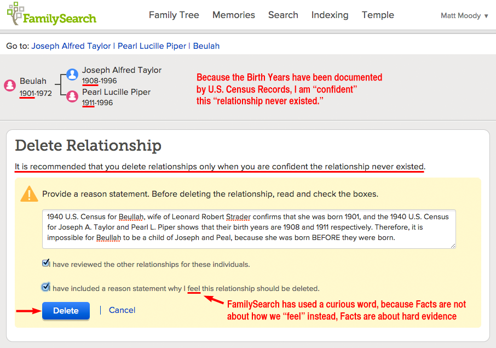The image size is (496, 348).
Task: Open the Temple menu
Action: click(x=378, y=15)
